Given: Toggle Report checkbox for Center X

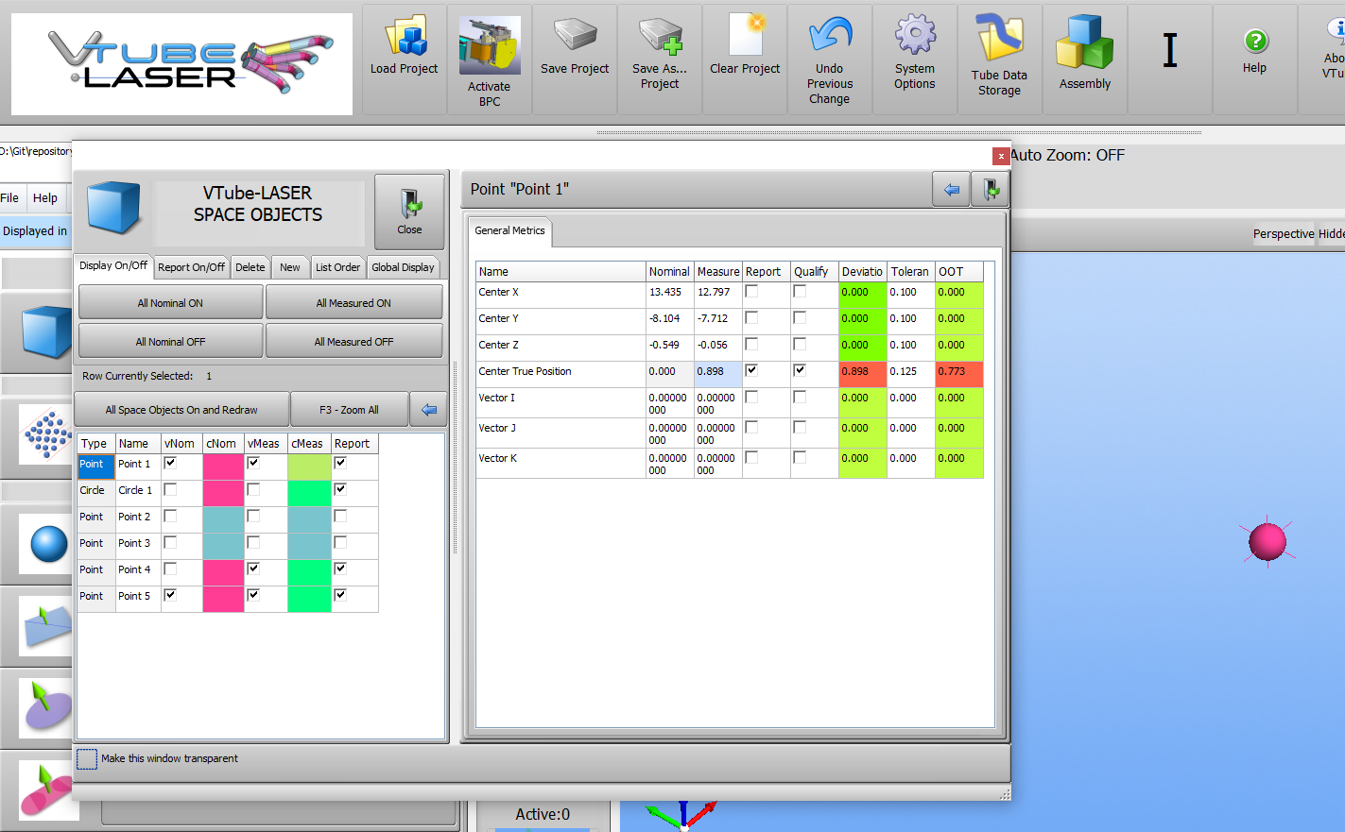Looking at the screenshot, I should tap(751, 292).
